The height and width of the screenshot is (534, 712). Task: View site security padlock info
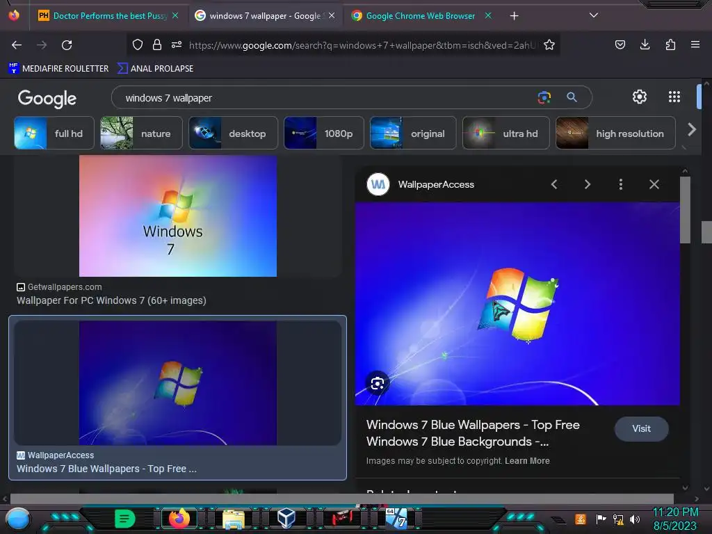pos(157,44)
